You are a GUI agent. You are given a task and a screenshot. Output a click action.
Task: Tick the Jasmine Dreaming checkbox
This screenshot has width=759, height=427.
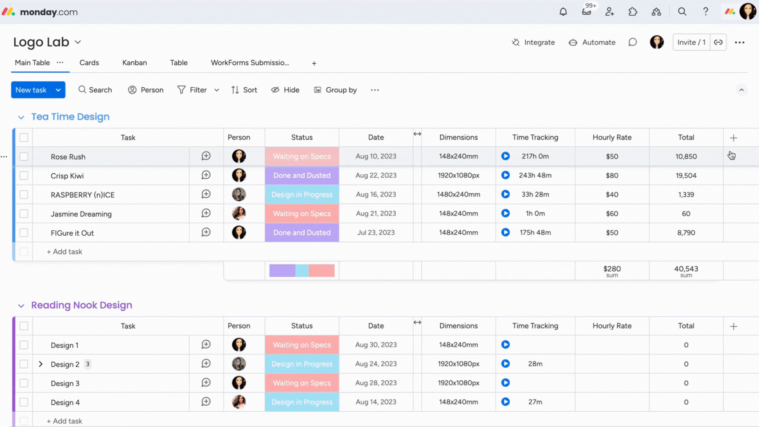[x=24, y=213]
